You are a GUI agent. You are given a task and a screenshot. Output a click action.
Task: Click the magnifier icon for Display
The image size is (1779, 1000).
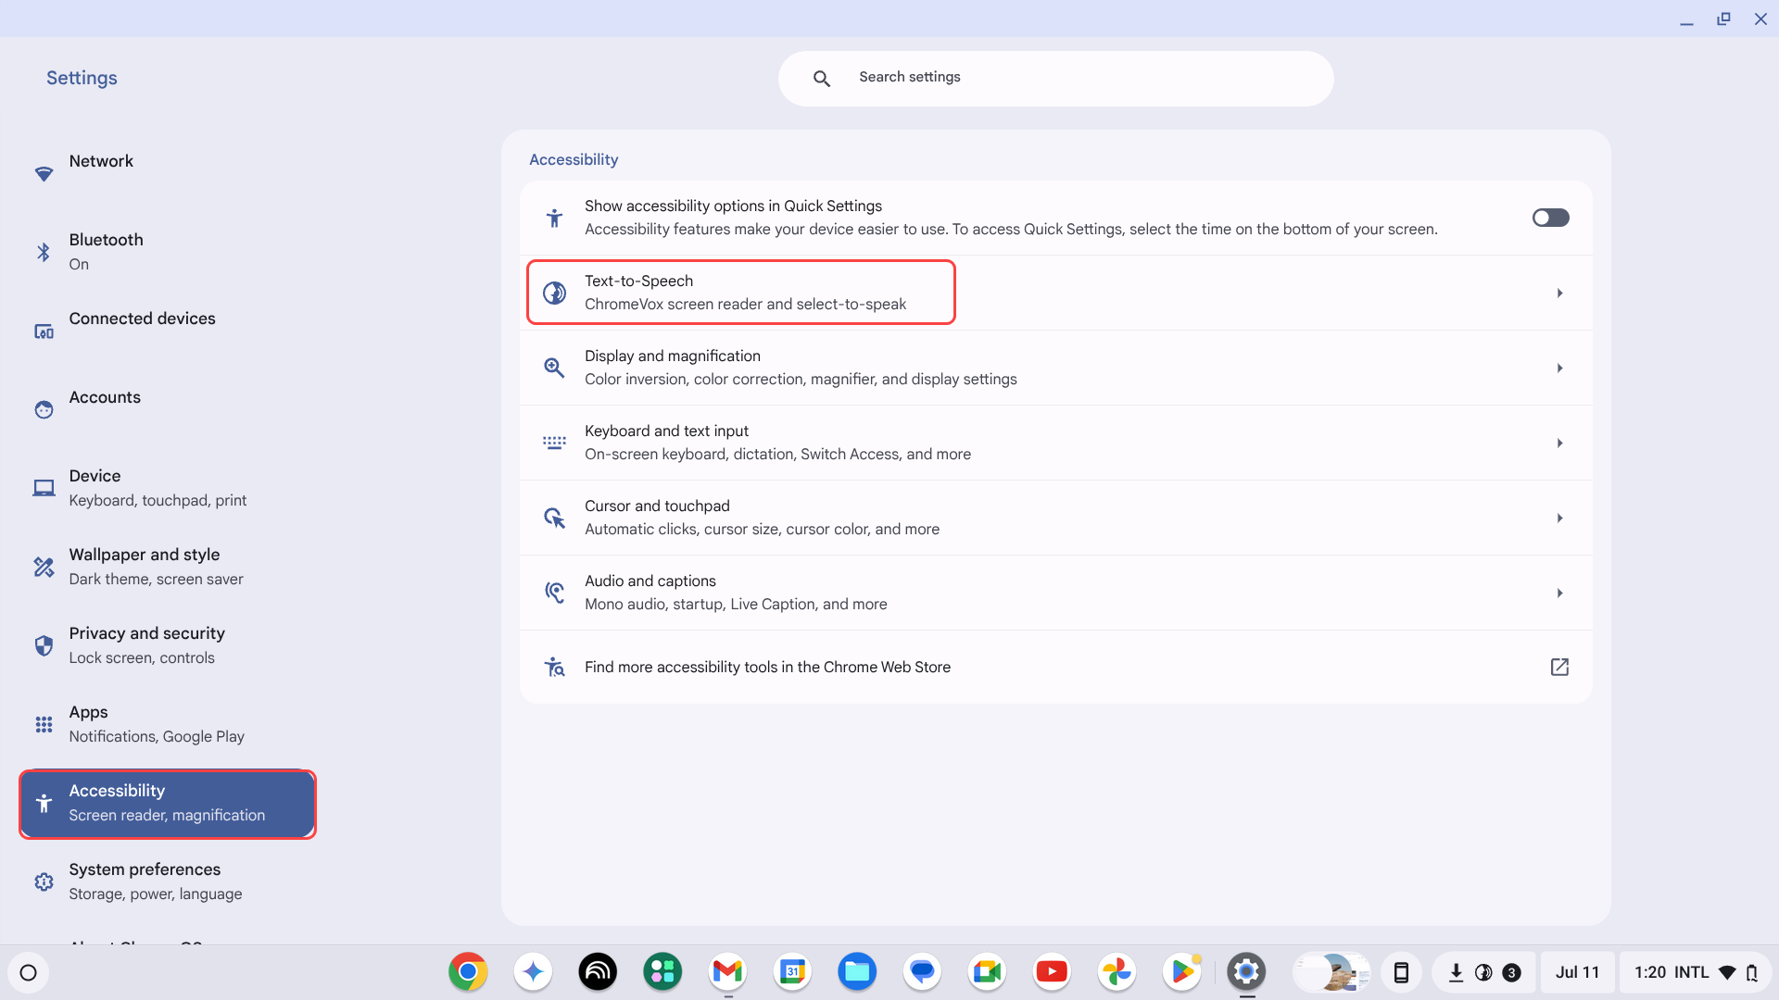tap(554, 368)
